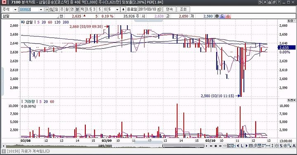This screenshot has height=155, width=297.
Task: Click the trash icon in title bar
Action: pyautogui.click(x=269, y=2)
